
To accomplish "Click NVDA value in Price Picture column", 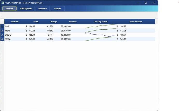I will [x=136, y=39].
